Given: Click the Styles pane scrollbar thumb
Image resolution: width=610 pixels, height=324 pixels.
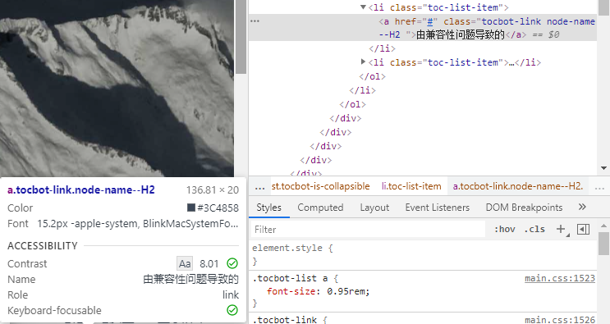Looking at the screenshot, I should (603, 244).
